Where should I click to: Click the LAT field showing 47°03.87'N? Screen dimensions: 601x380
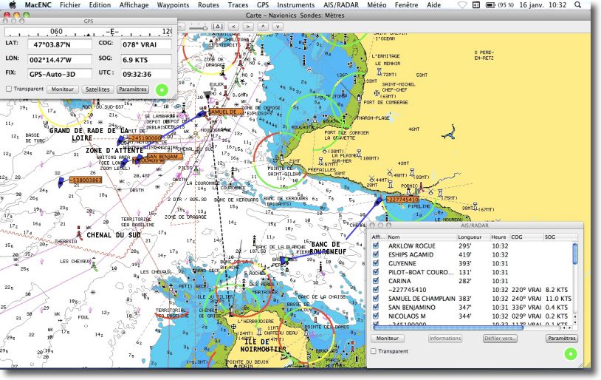point(59,44)
